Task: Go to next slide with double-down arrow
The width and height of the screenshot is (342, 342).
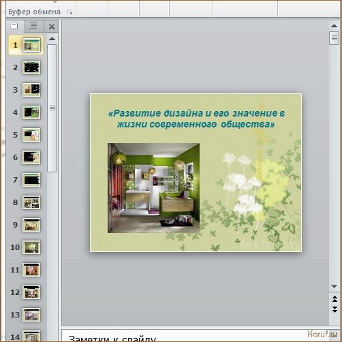Action: (335, 309)
